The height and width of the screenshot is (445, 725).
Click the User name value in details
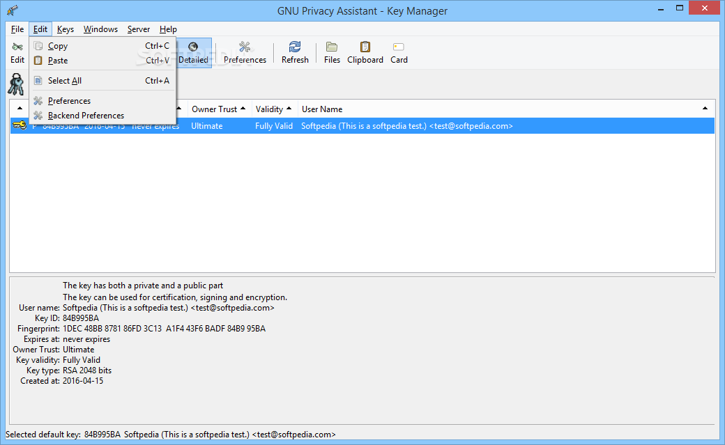click(x=168, y=308)
